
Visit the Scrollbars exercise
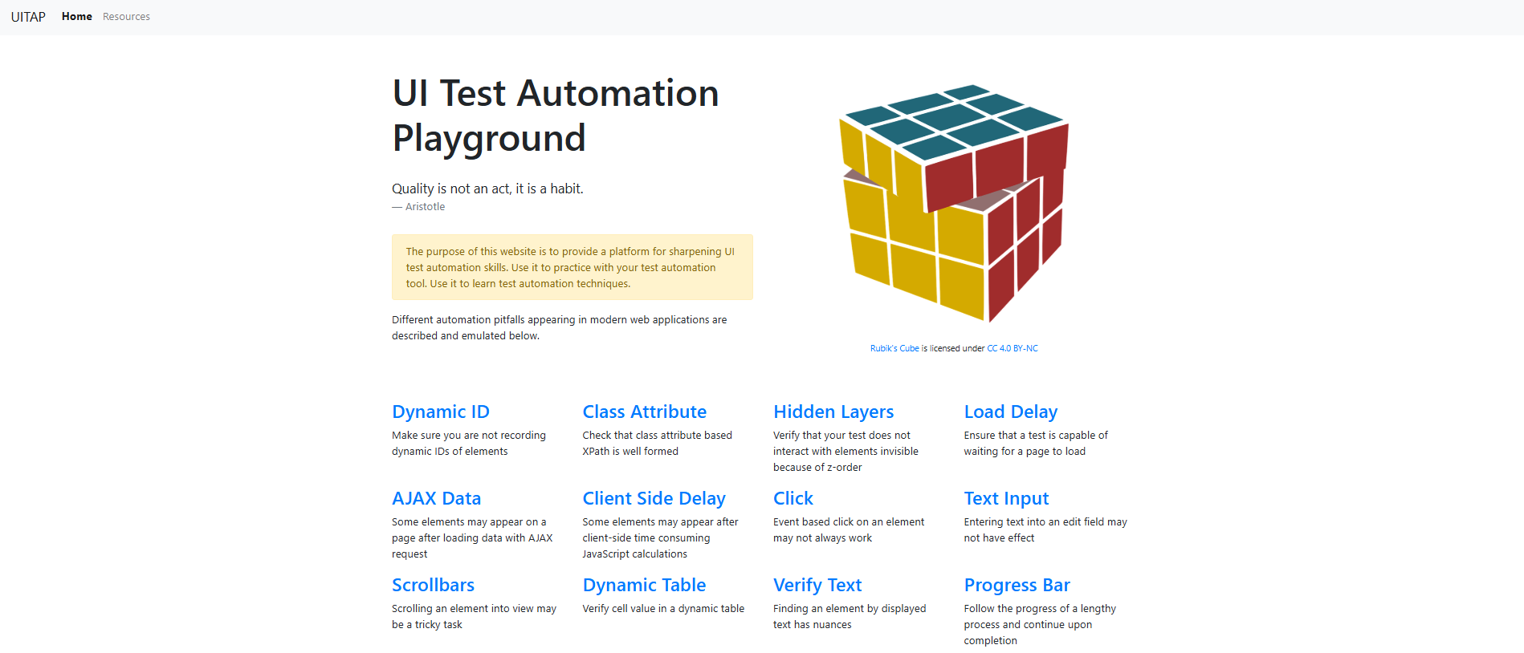point(433,586)
